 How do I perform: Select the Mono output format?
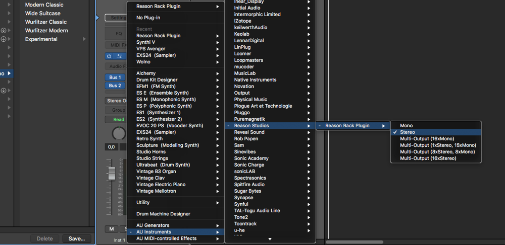pos(436,126)
